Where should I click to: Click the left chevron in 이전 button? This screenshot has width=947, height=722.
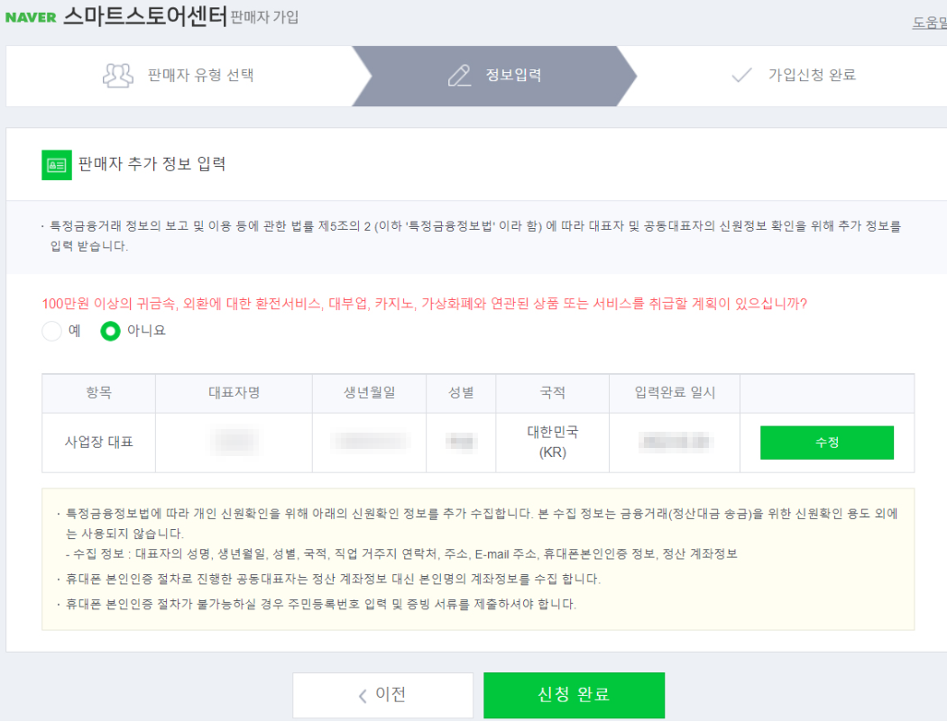(x=363, y=696)
